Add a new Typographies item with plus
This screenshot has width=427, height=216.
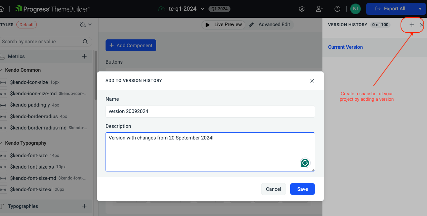[84, 206]
